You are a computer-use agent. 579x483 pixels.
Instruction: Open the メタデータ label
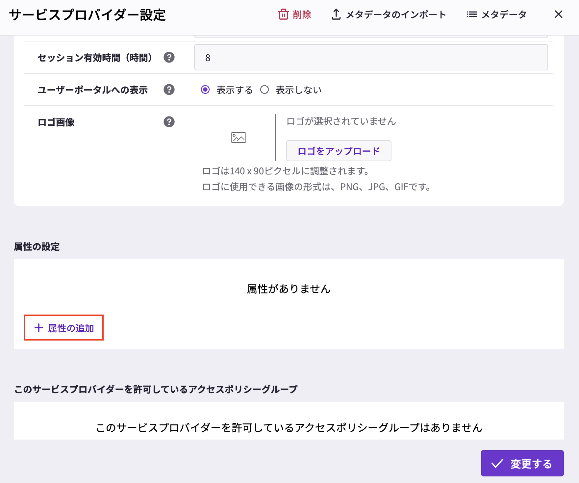coord(504,14)
